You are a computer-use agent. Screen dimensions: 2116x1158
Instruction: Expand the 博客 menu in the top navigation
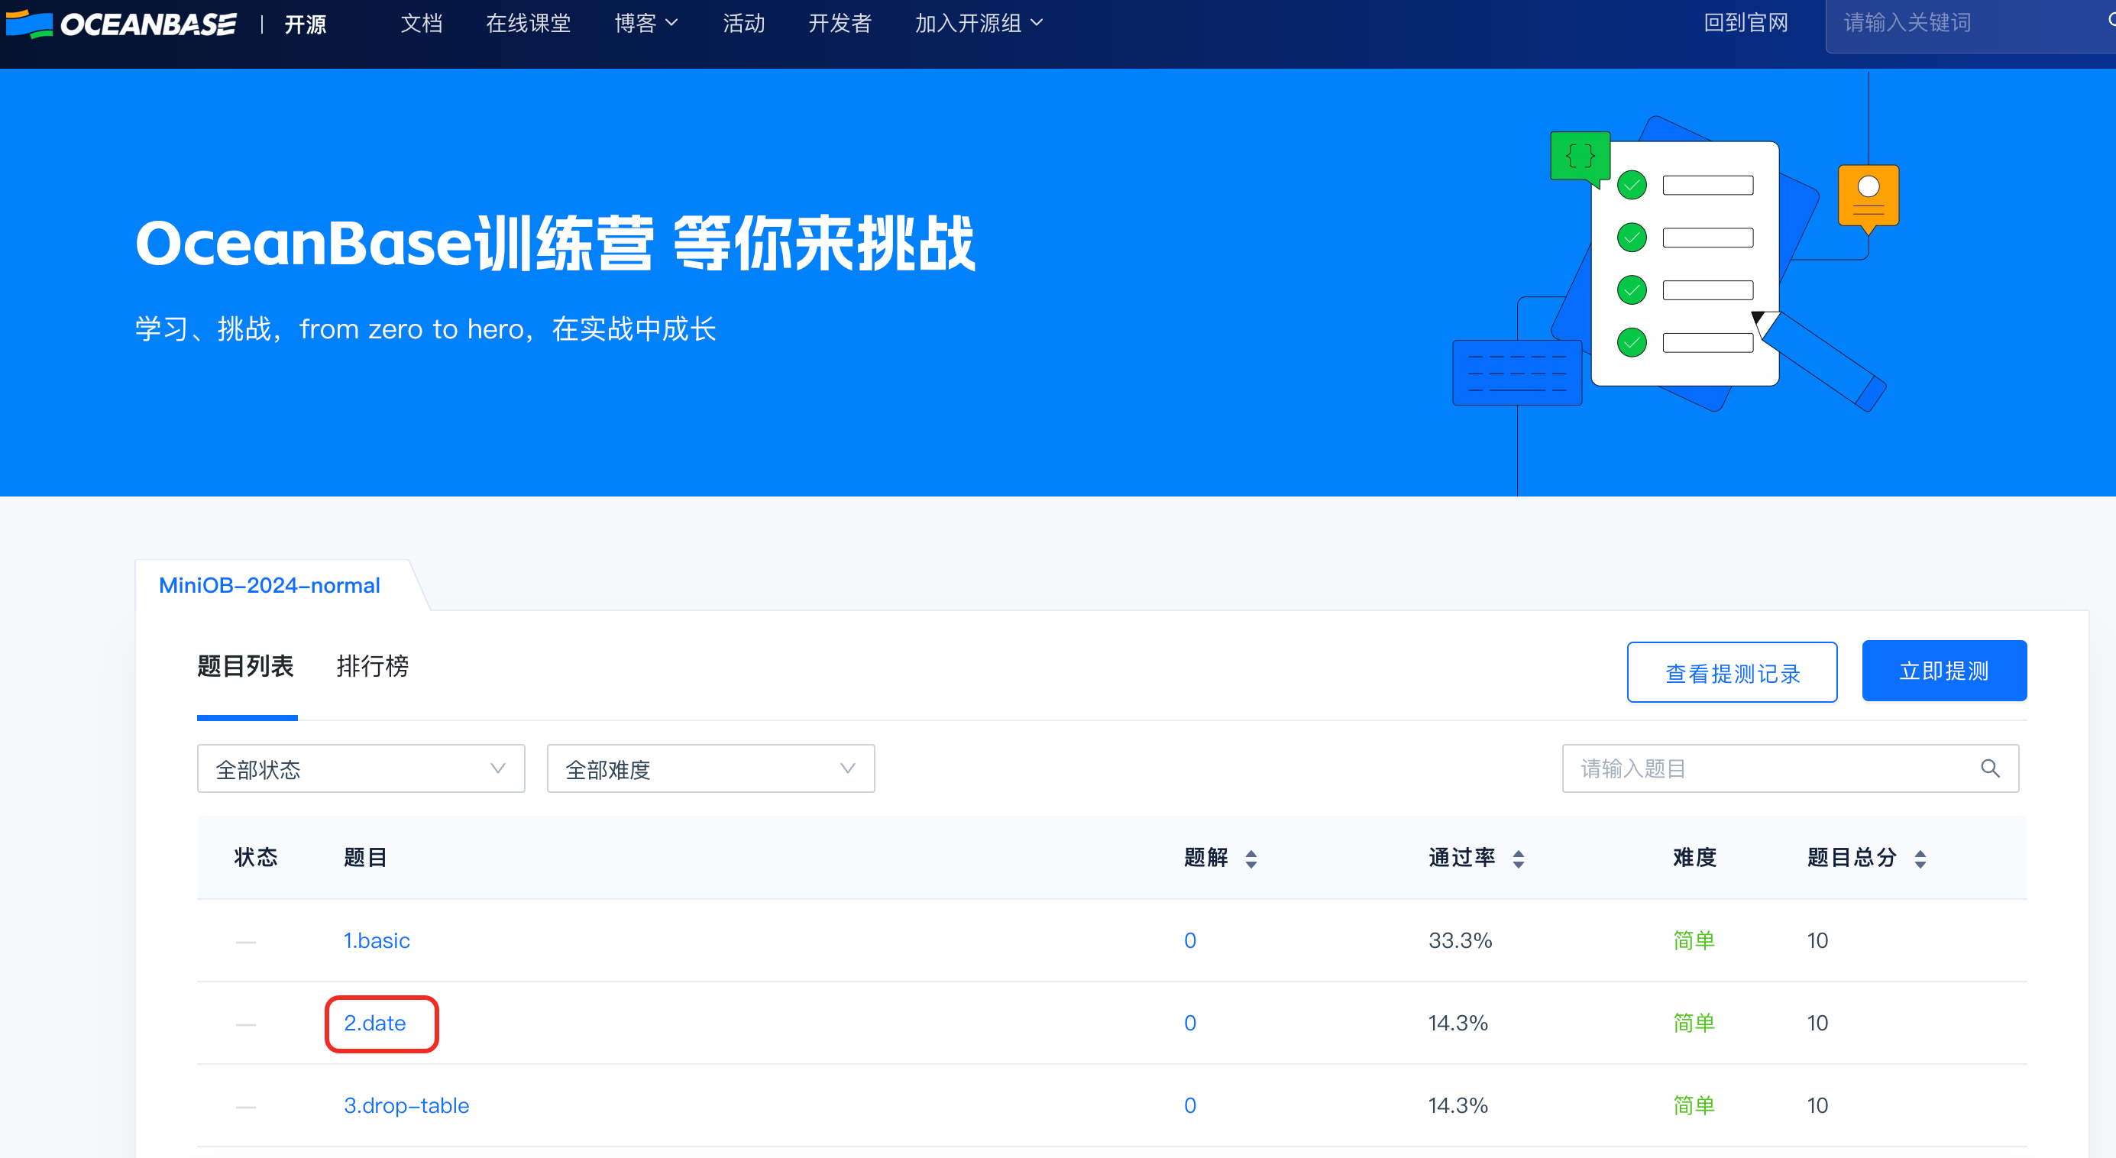646,23
